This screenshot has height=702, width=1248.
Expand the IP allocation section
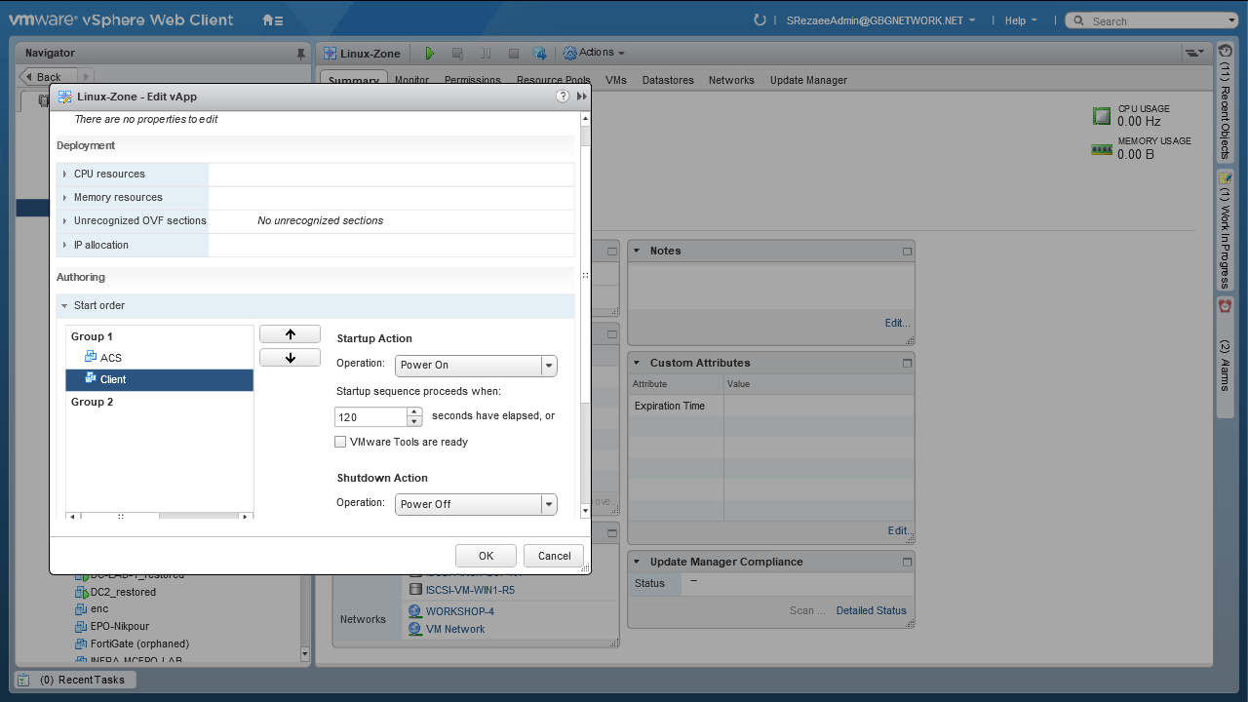pyautogui.click(x=64, y=246)
